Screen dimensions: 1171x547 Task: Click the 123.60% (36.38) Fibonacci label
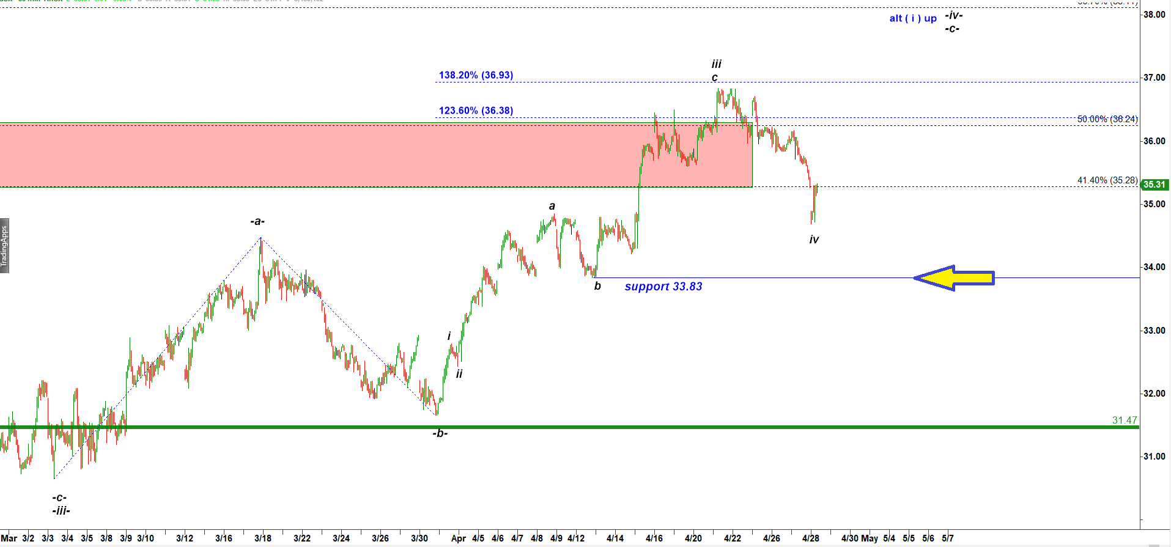(476, 111)
